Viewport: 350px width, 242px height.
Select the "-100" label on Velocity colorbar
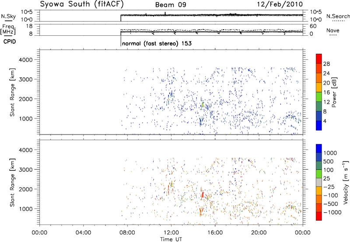pos(331,195)
